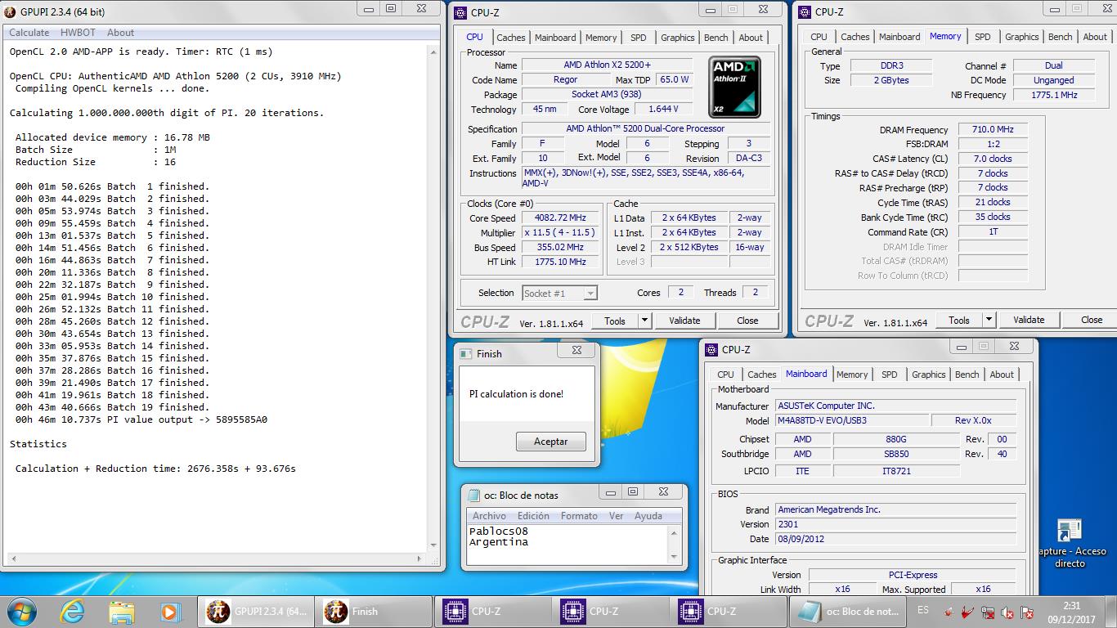
Task: Switch to Memory tab in Mainboard window
Action: (852, 375)
